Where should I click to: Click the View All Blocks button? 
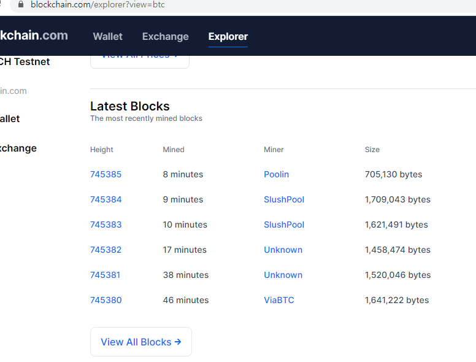(141, 342)
